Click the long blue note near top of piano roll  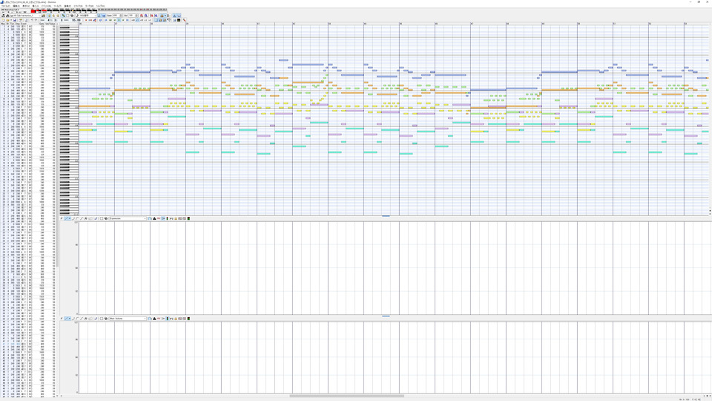coord(309,65)
